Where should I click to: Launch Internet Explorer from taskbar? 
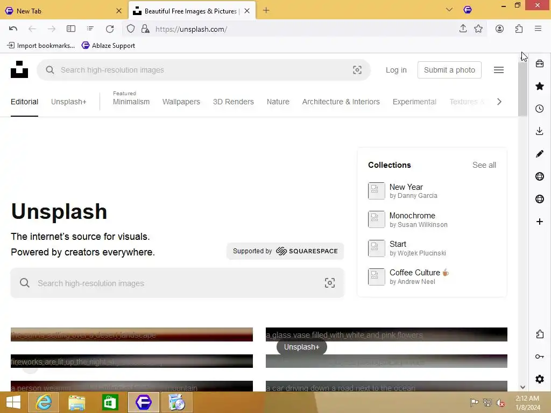click(x=44, y=402)
